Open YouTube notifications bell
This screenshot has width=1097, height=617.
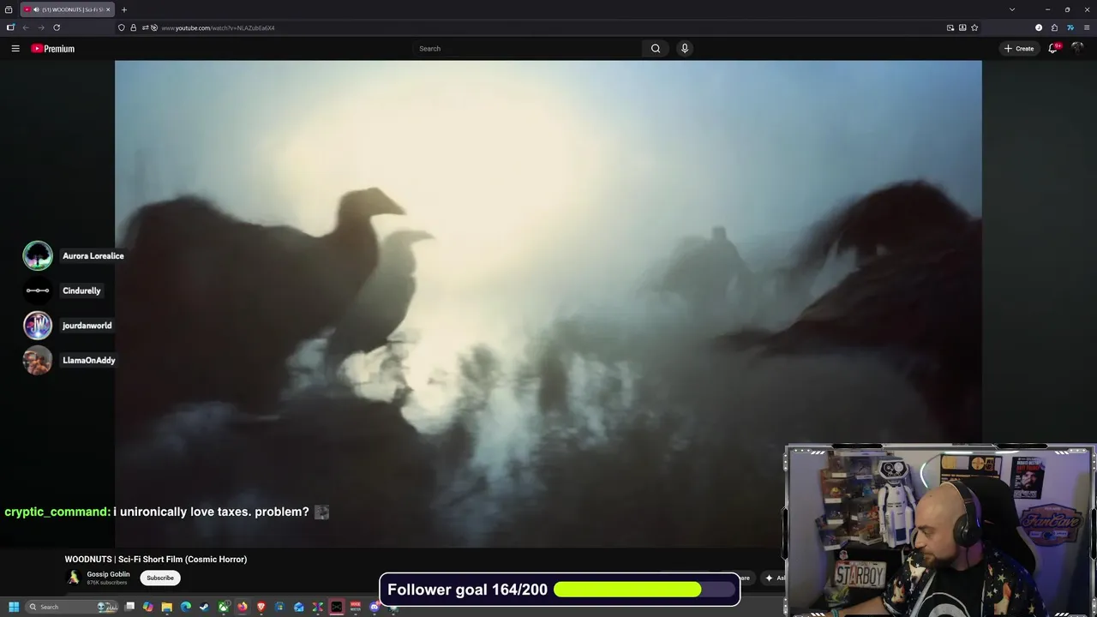coord(1053,48)
